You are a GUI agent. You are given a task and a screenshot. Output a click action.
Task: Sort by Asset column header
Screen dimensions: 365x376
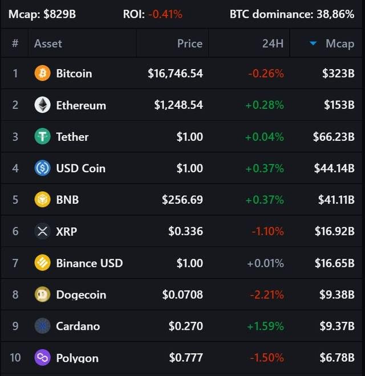click(48, 43)
